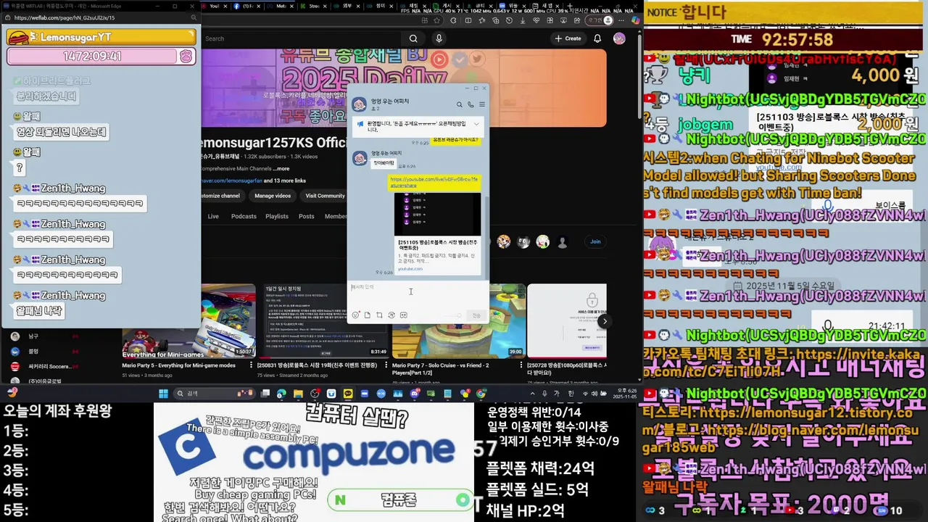The height and width of the screenshot is (522, 928).
Task: Open the emoticon picker in KakaoTalk
Action: [355, 315]
